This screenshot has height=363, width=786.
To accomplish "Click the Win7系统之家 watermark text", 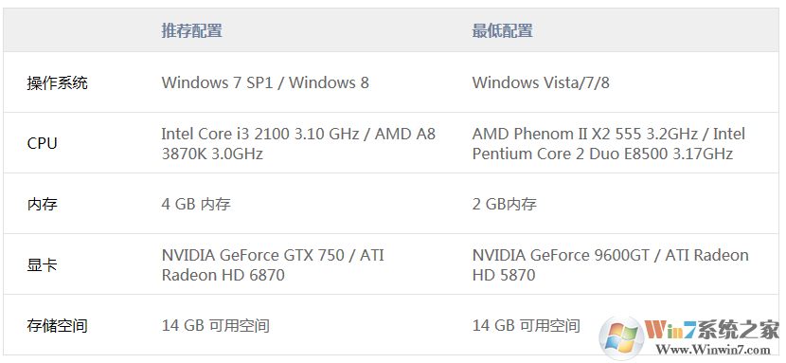I will point(712,330).
